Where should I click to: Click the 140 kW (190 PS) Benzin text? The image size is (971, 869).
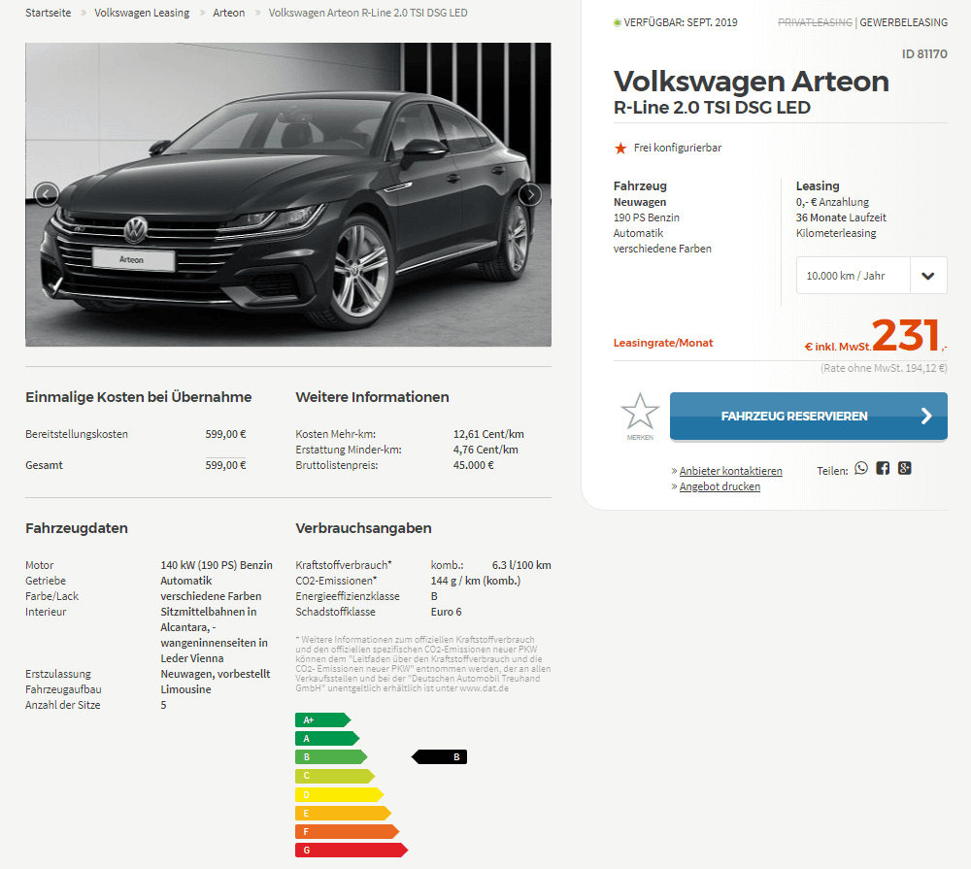pos(217,565)
